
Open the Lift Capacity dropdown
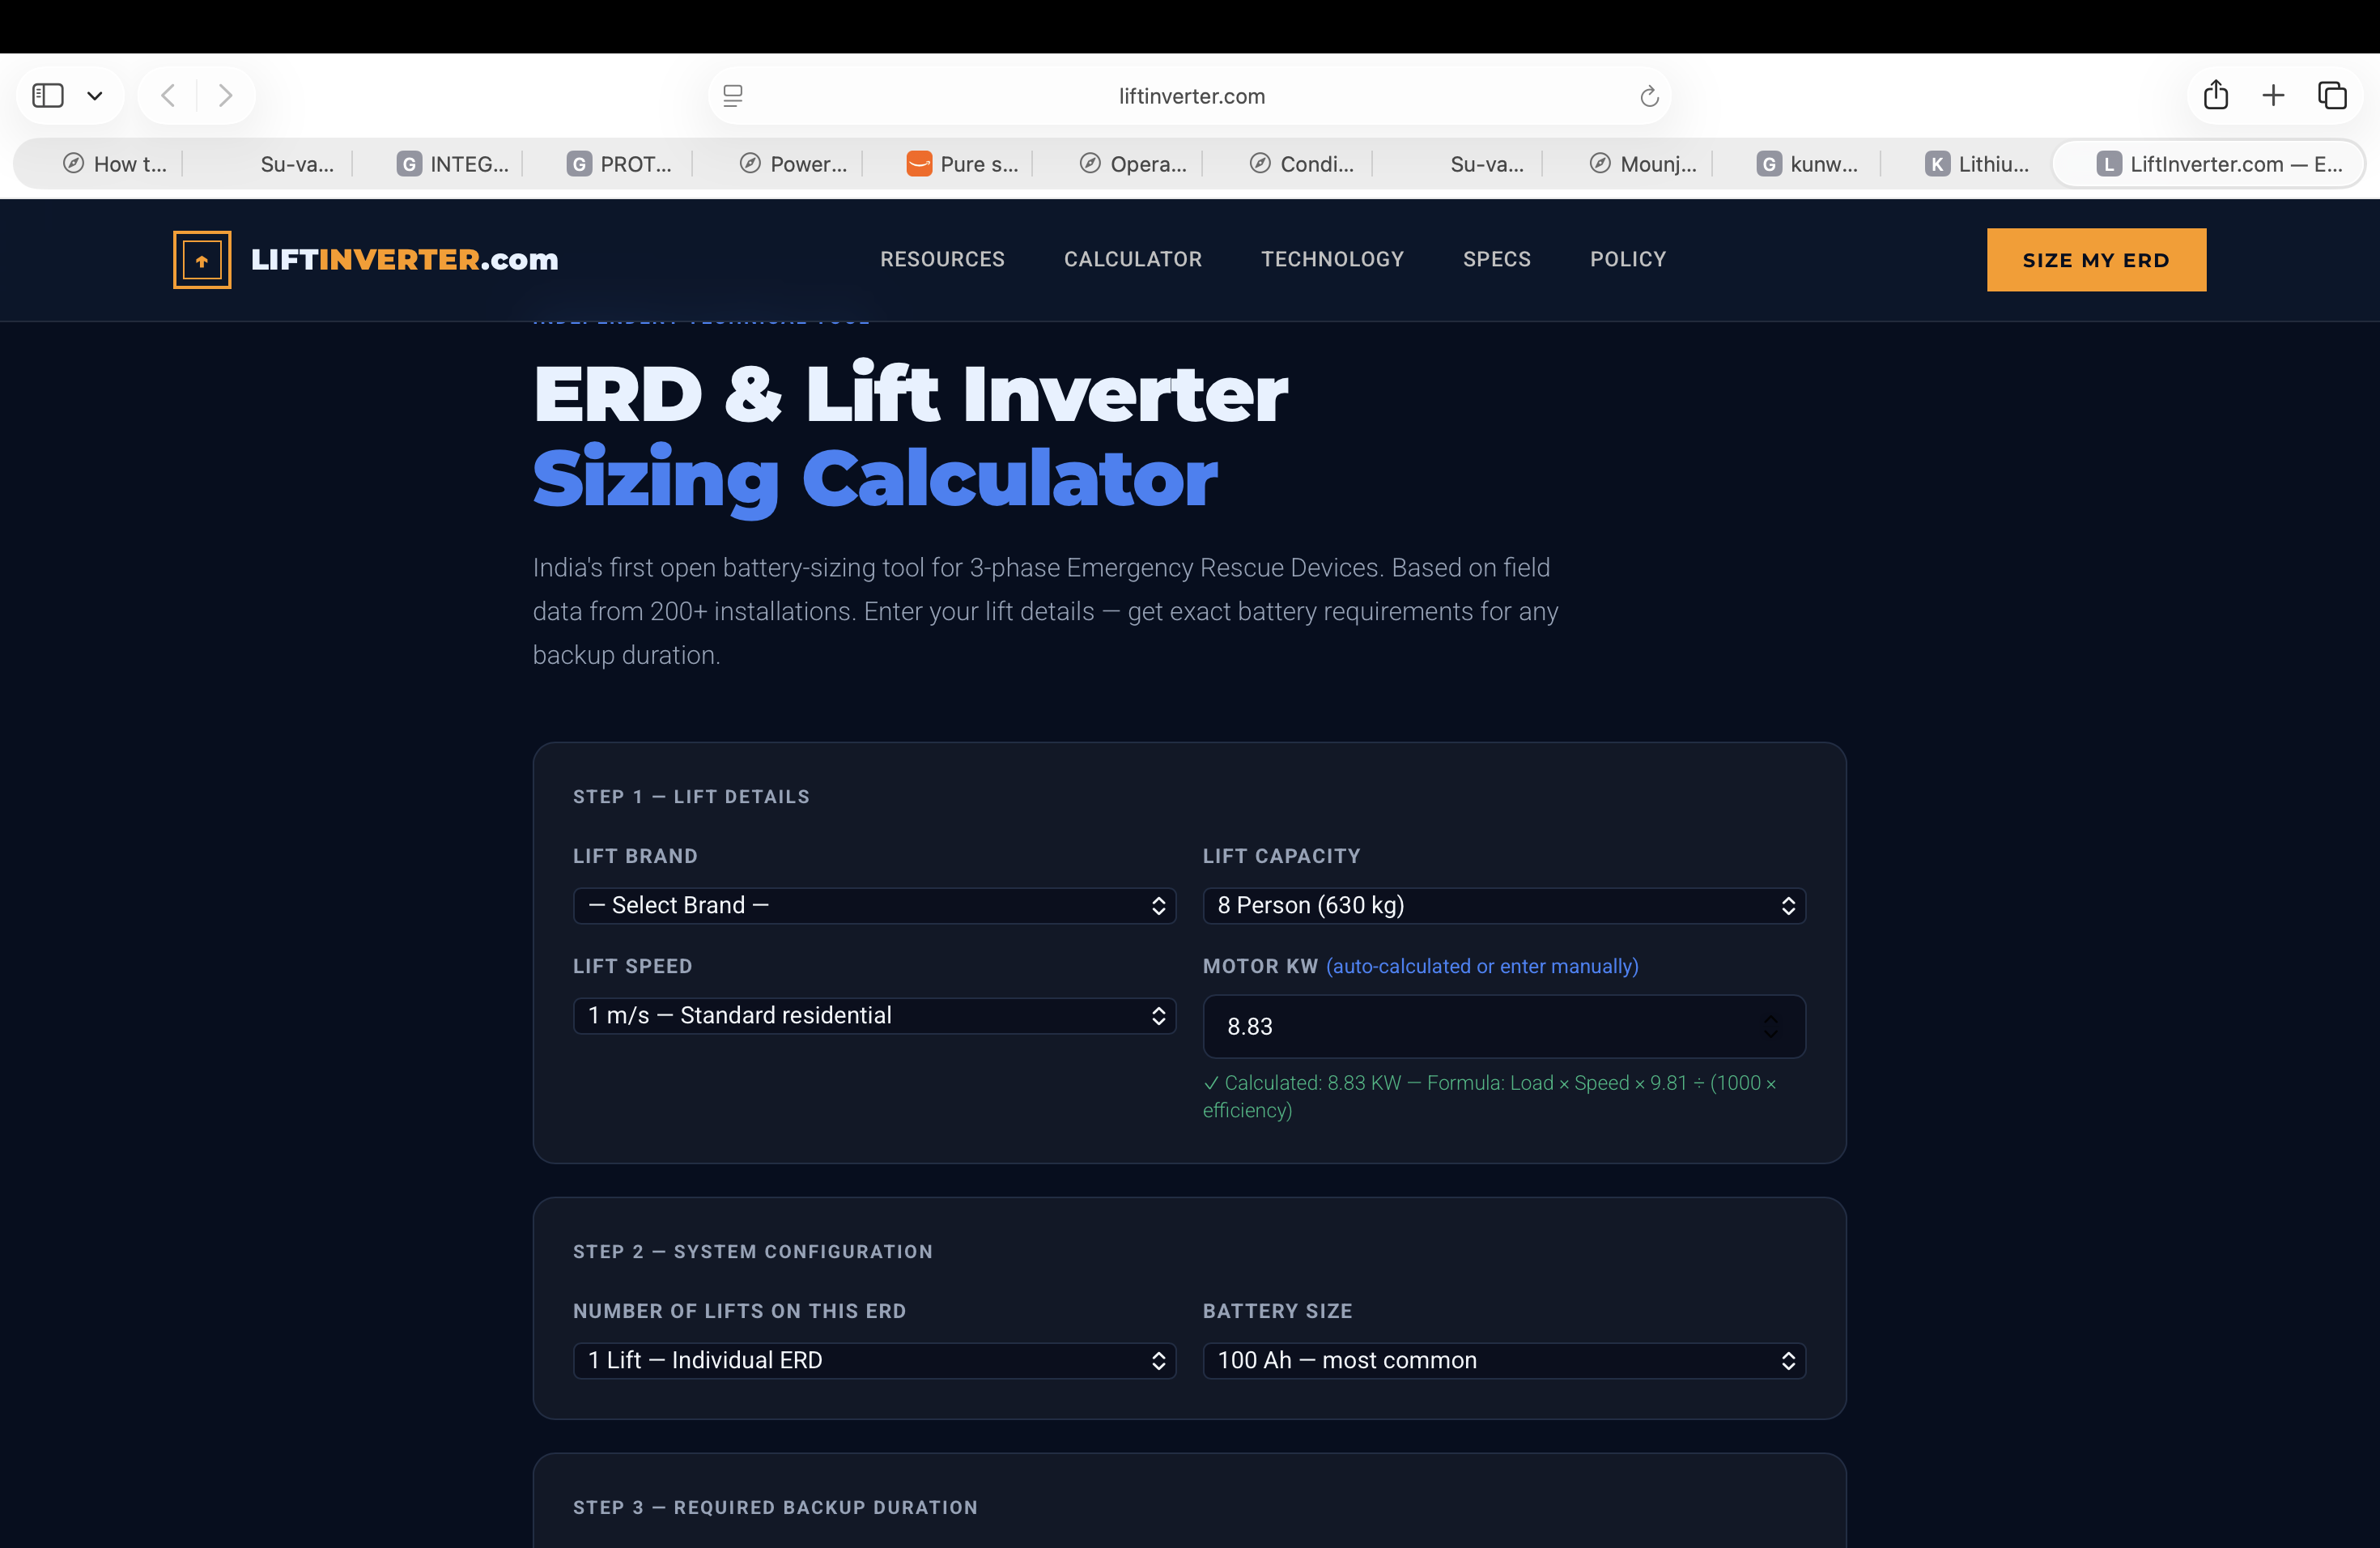coord(1504,905)
